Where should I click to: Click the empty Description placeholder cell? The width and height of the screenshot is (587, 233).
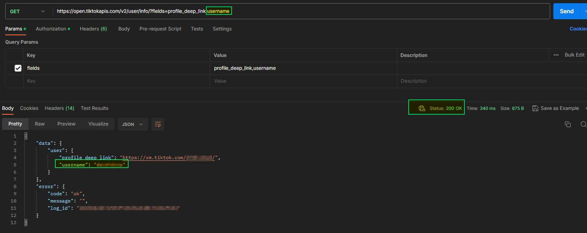tap(492, 81)
